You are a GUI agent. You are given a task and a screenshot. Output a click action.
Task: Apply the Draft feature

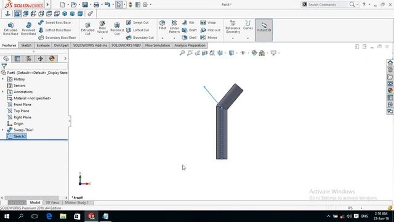(x=189, y=30)
